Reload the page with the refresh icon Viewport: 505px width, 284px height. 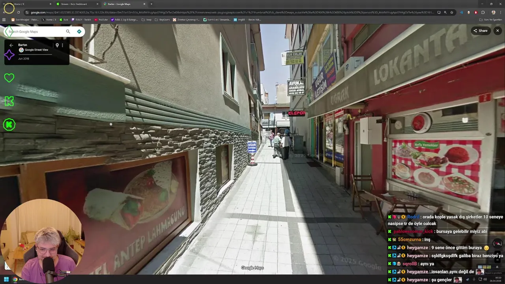click(x=18, y=12)
